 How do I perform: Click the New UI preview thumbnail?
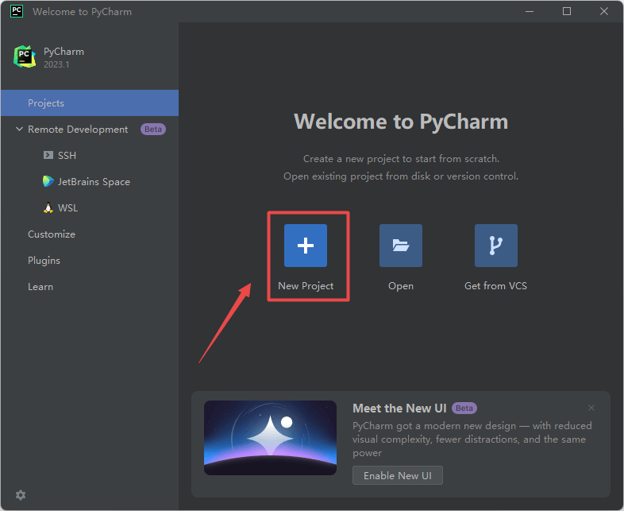(x=270, y=437)
